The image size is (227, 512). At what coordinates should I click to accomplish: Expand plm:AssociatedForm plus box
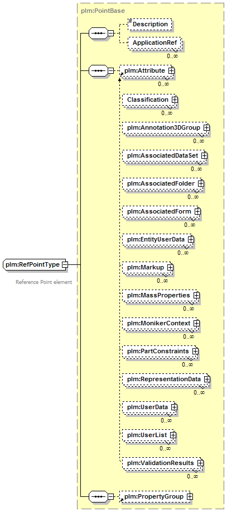click(197, 212)
